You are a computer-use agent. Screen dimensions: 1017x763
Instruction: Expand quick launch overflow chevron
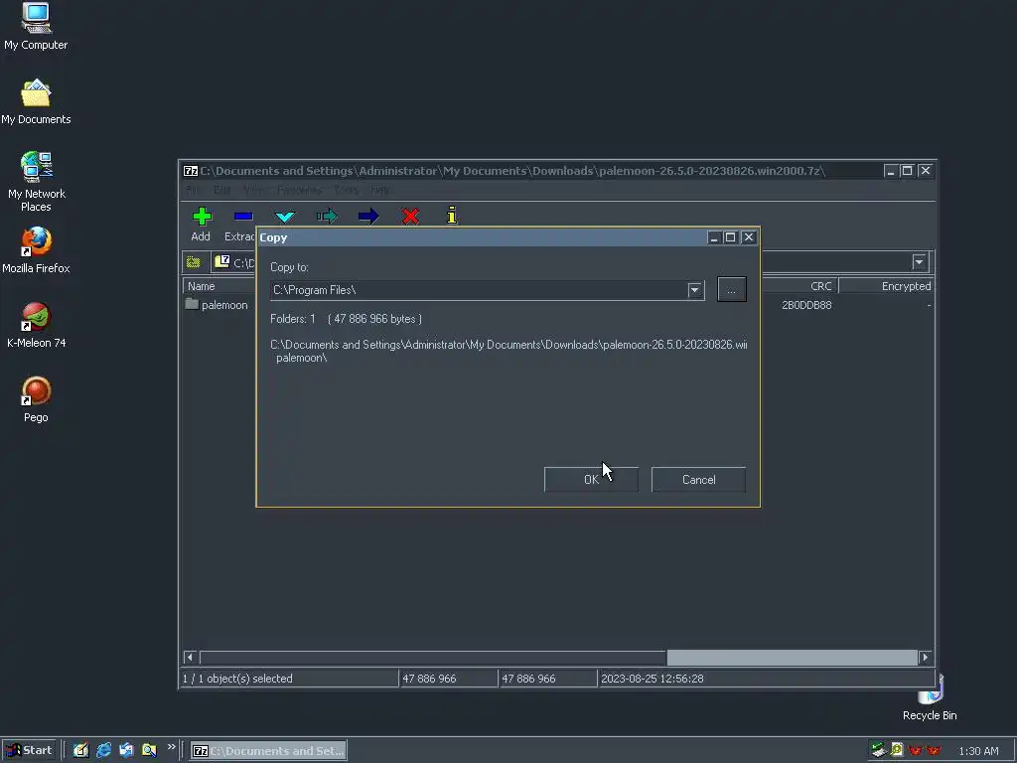pos(171,747)
